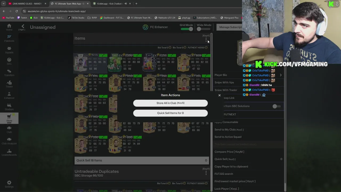Open the browser tab search dropdown
Screen dimensions: 341x192
[3, 3]
